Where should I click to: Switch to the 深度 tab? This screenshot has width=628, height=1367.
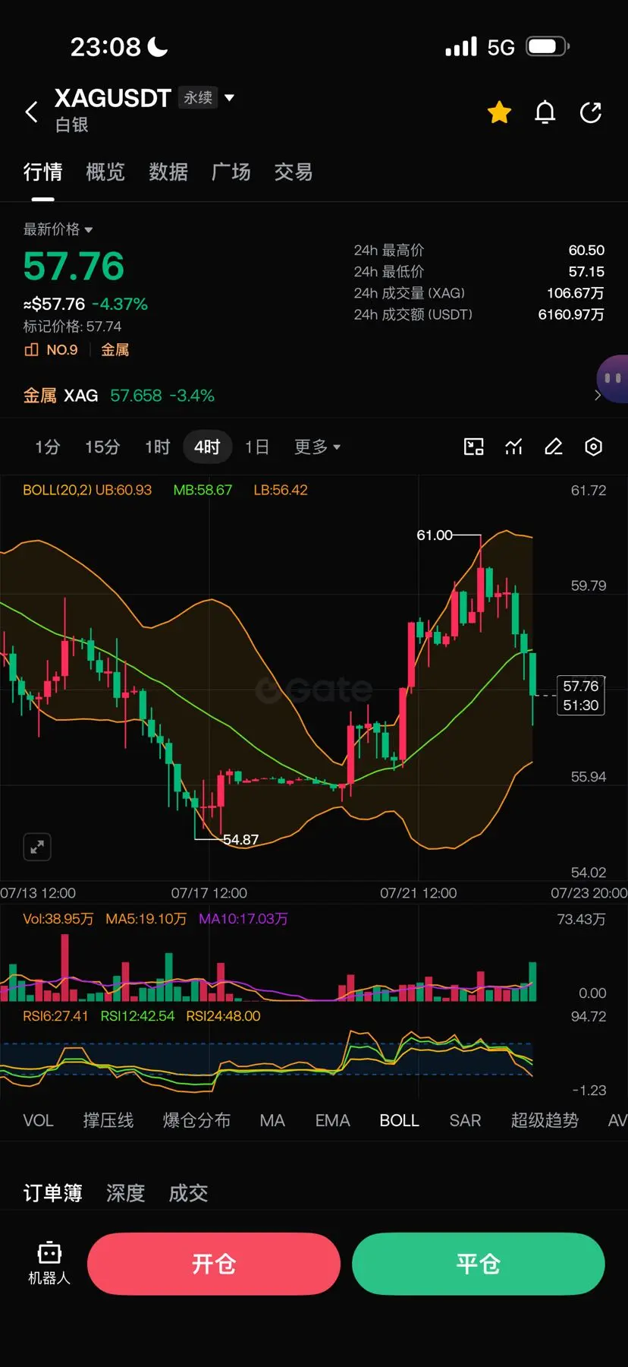[x=125, y=1193]
